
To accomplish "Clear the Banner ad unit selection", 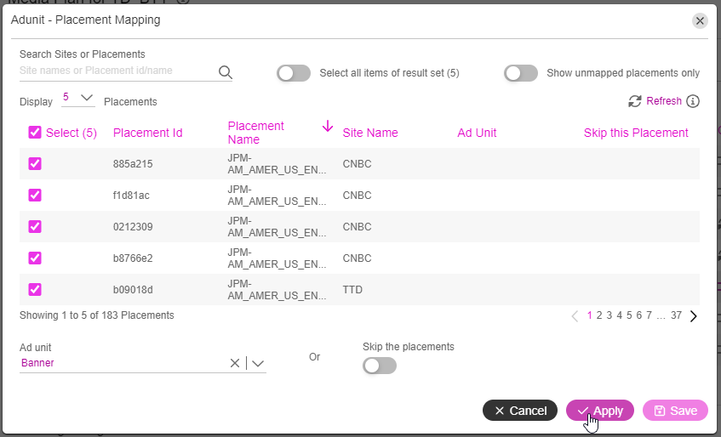I will pyautogui.click(x=234, y=363).
